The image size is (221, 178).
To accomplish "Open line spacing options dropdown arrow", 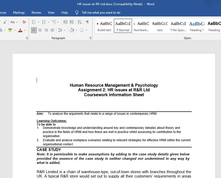I will (64, 30).
